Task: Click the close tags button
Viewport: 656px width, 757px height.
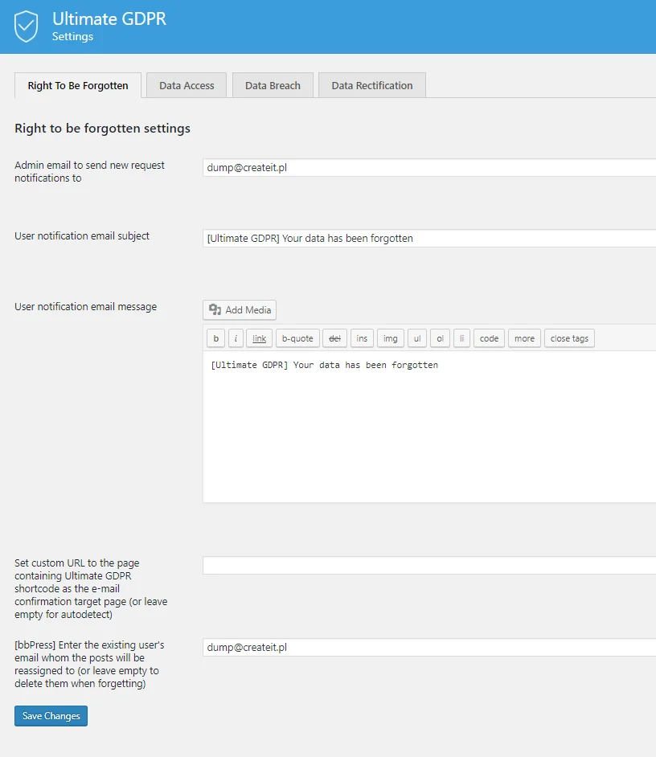Action: [x=569, y=338]
